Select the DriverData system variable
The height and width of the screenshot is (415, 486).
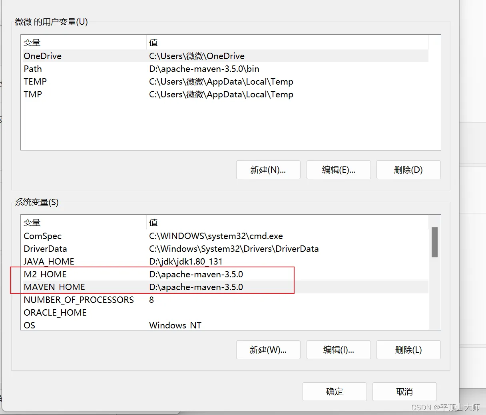pyautogui.click(x=225, y=249)
